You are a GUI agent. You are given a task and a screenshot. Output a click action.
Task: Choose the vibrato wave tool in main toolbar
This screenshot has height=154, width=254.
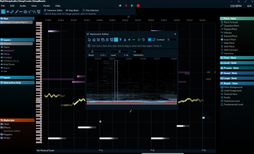tap(34, 12)
